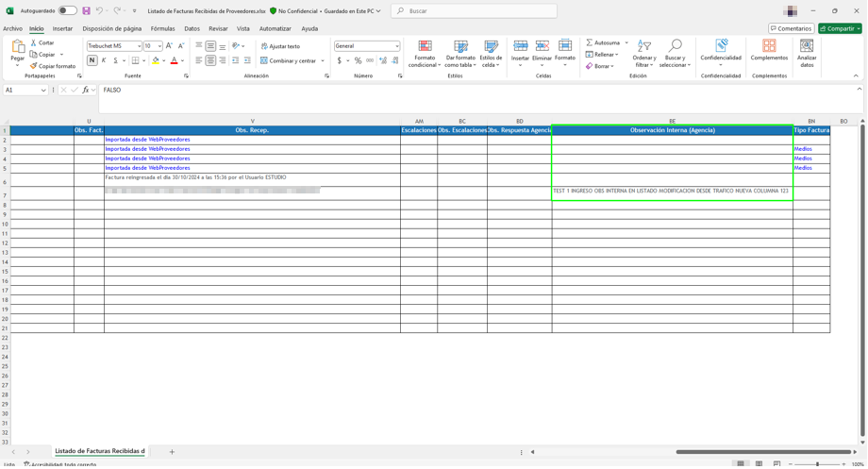
Task: Click the Save disk icon
Action: [86, 11]
